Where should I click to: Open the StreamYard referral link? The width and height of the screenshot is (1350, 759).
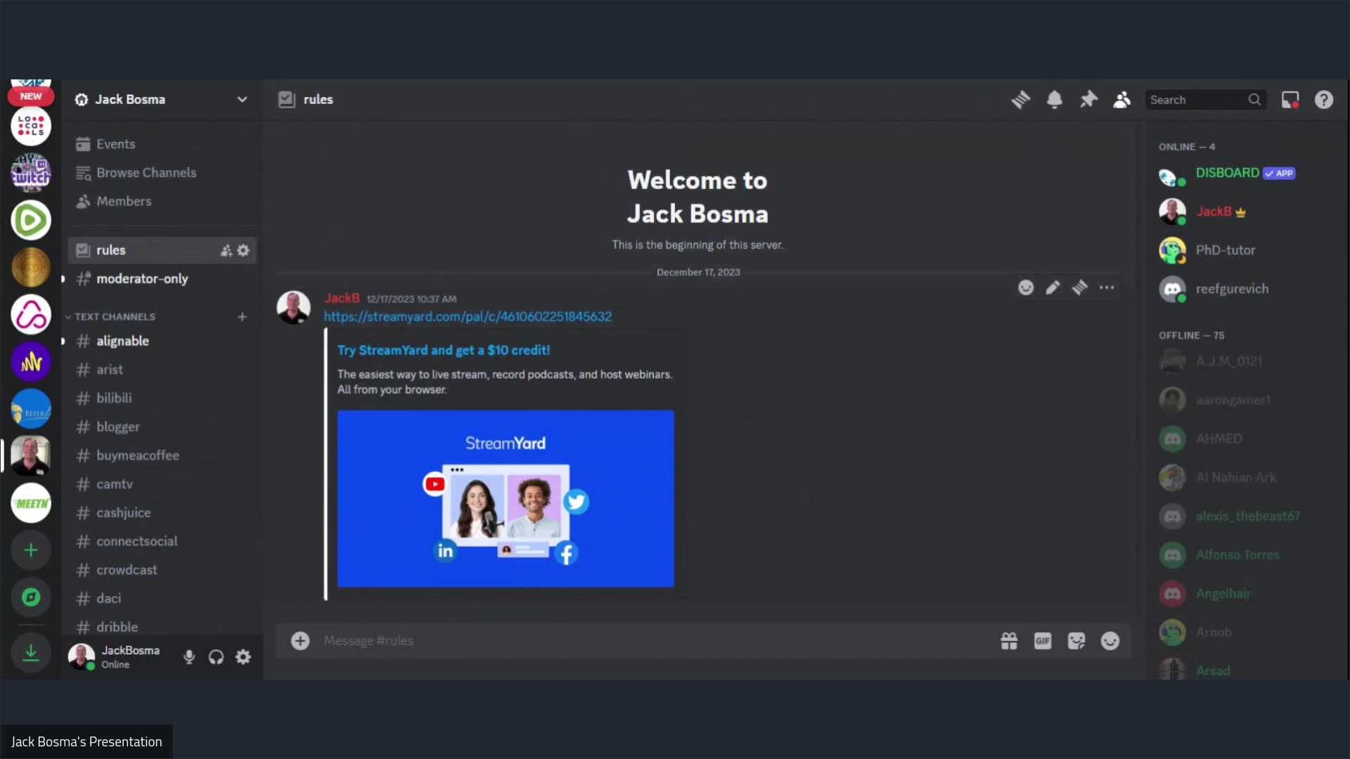(468, 316)
